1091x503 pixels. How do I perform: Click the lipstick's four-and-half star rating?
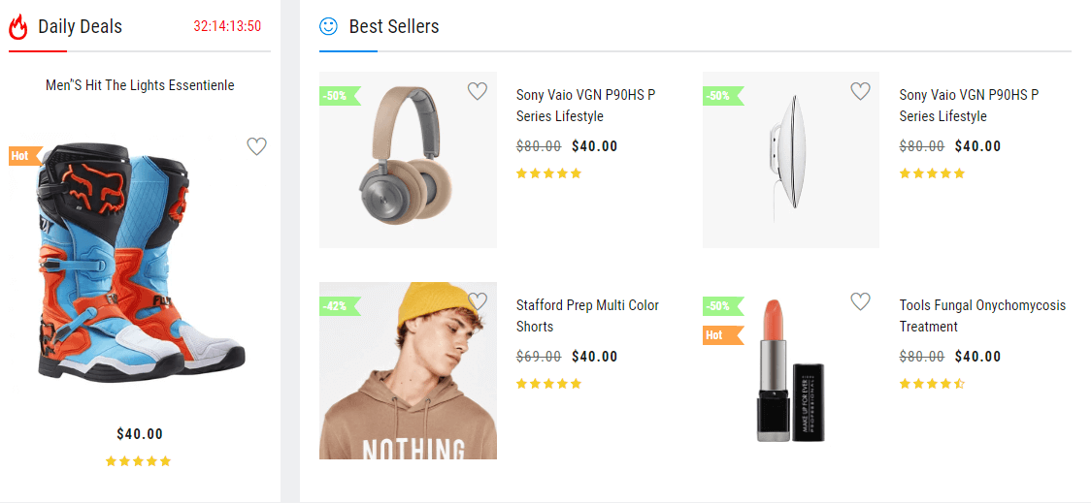point(932,384)
